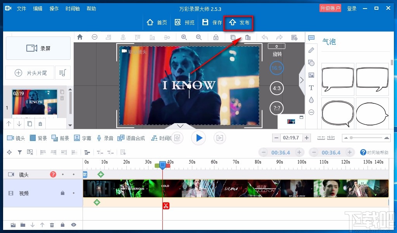Select the shapes tool in sidebar

click(311, 63)
